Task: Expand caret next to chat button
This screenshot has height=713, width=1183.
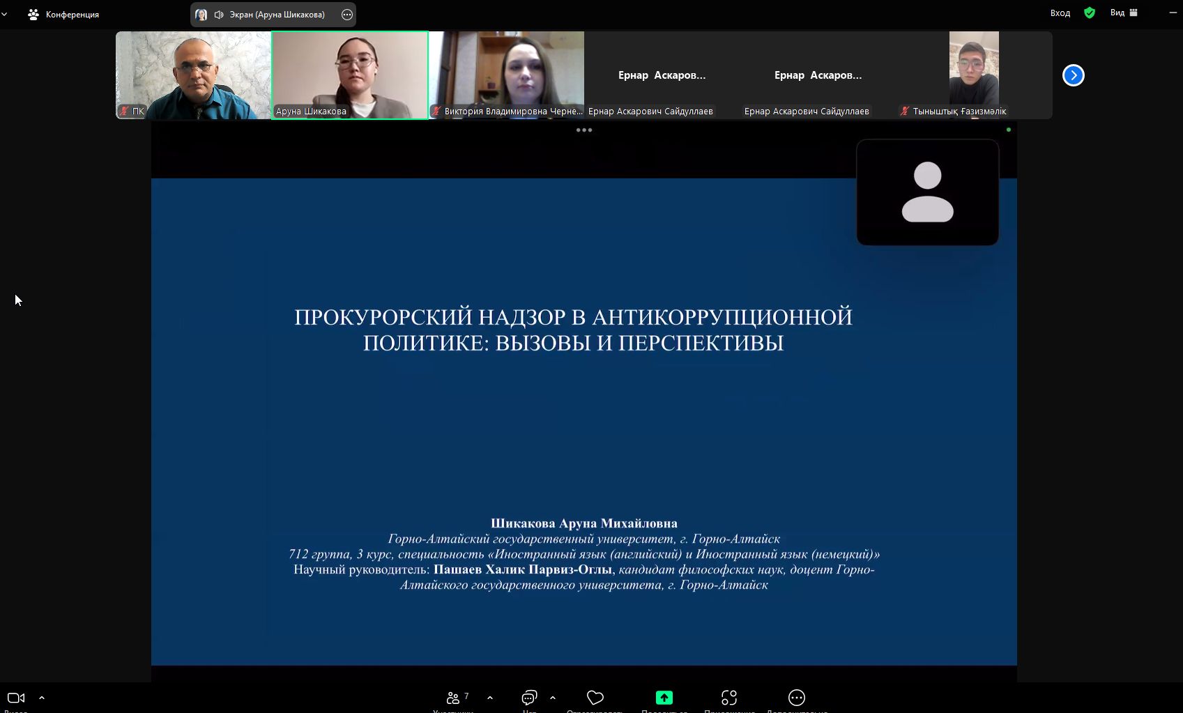Action: [553, 698]
